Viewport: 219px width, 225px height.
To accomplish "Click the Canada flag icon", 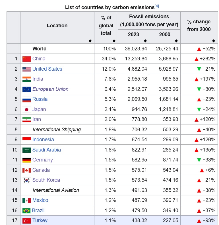I will 26,170.
